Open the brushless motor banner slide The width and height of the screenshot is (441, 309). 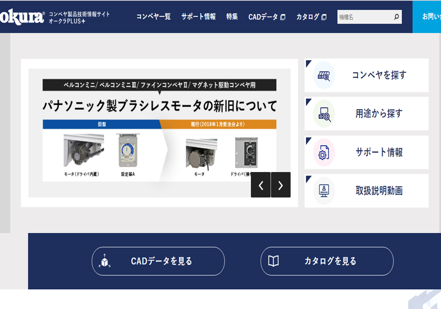click(x=159, y=133)
